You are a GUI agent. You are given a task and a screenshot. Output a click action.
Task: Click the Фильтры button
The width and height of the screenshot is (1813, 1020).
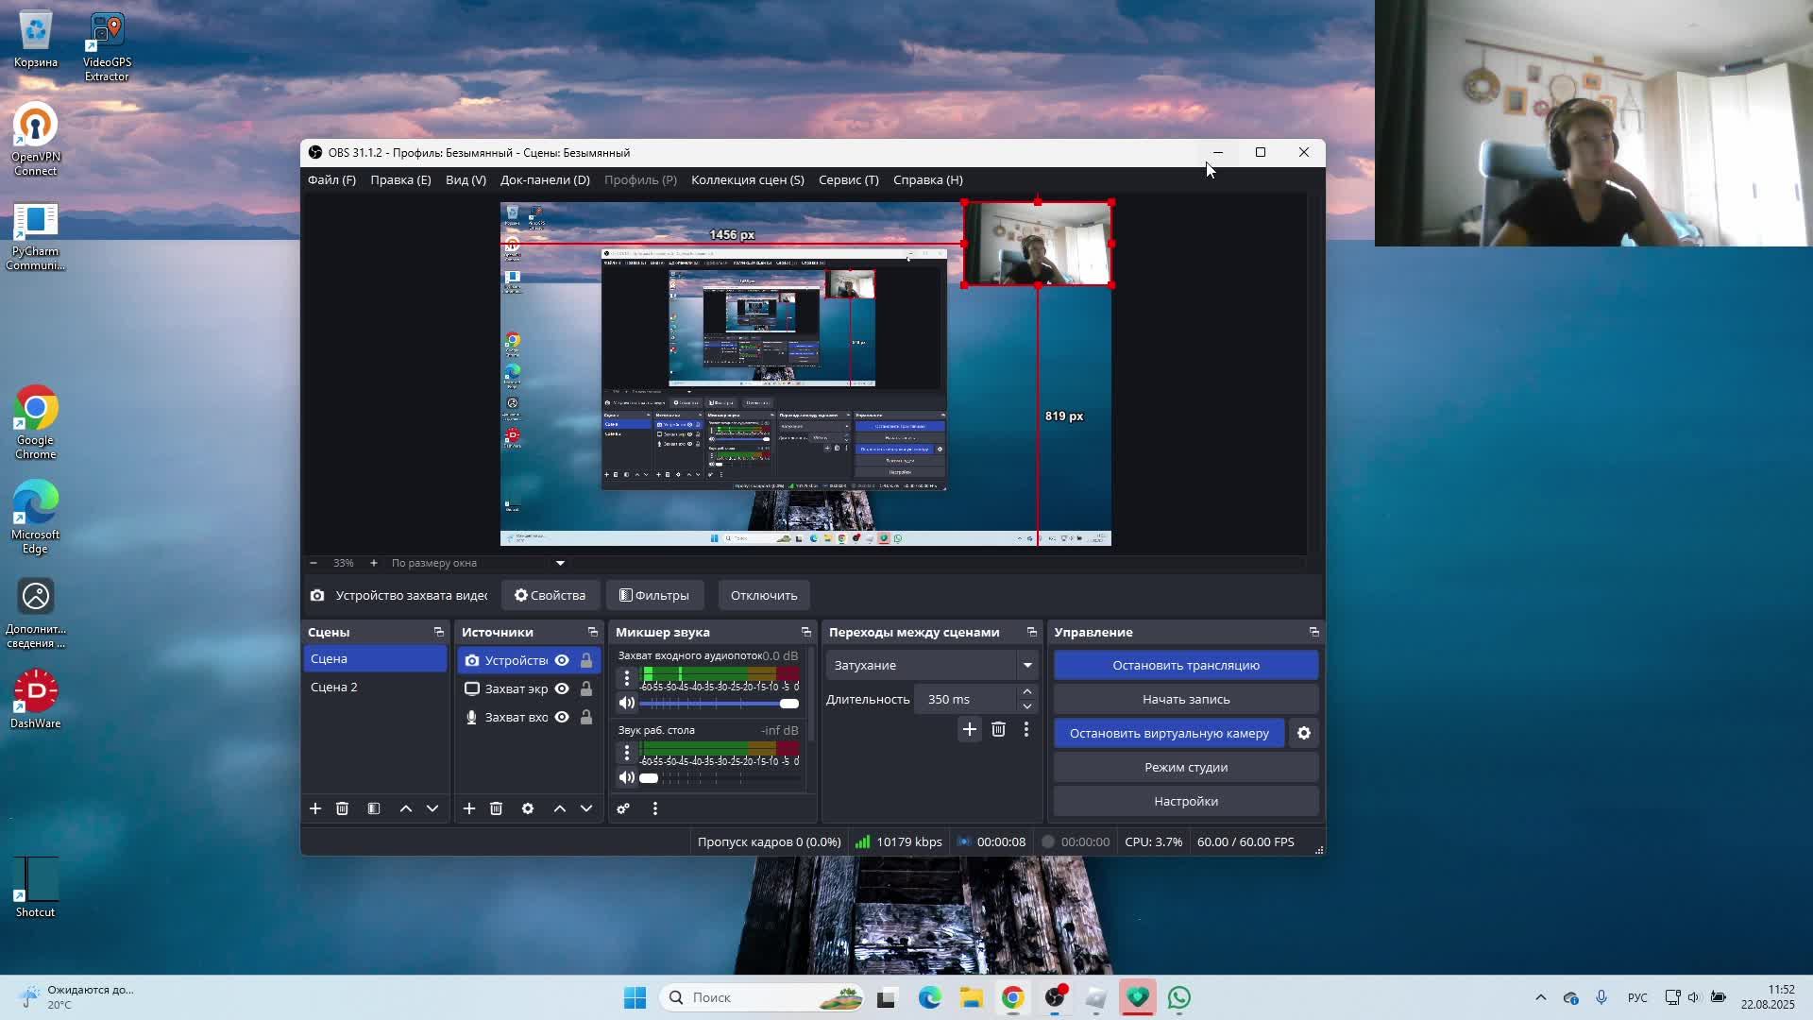(654, 595)
